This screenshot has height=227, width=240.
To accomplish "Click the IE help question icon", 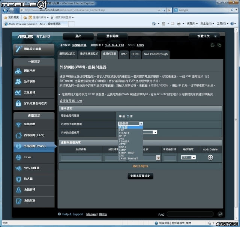I will [232, 24].
